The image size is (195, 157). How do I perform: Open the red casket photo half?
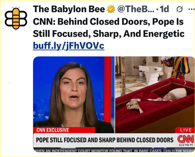(155, 95)
